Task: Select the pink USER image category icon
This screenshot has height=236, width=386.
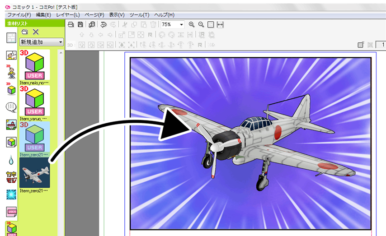Action: (12, 212)
